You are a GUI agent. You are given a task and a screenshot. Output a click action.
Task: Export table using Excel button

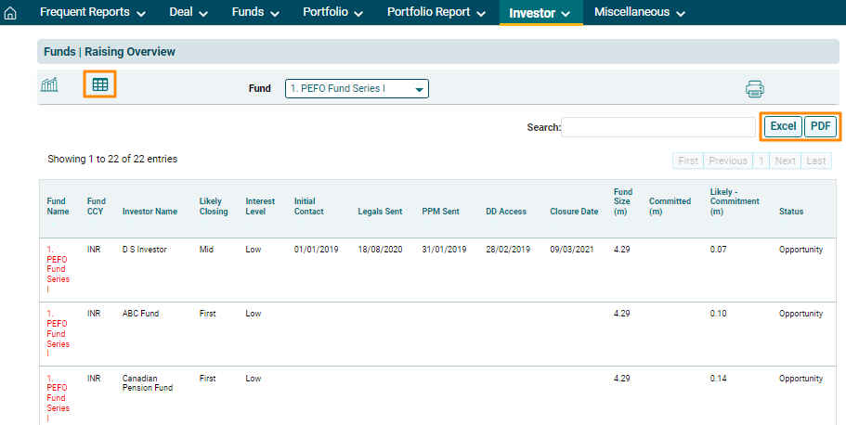point(783,126)
